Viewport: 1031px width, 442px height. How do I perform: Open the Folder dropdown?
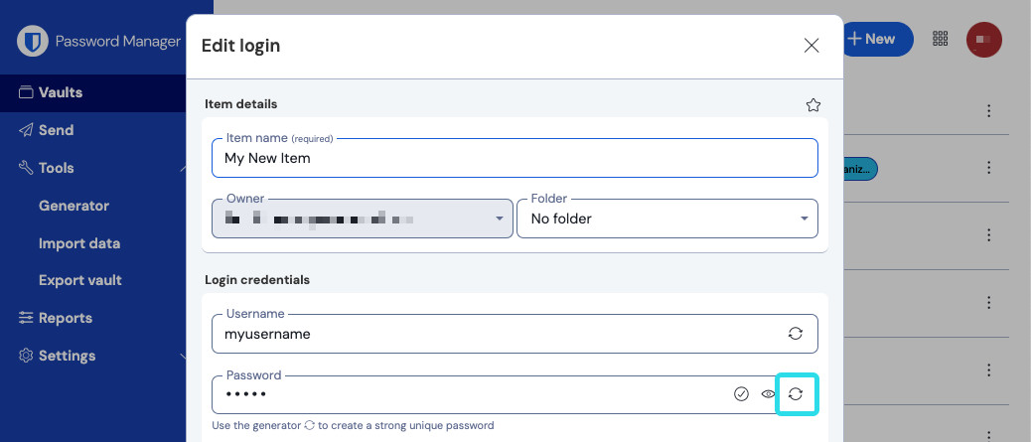[x=666, y=219]
